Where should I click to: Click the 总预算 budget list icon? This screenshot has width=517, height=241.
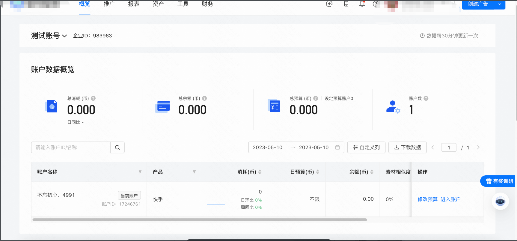(274, 106)
